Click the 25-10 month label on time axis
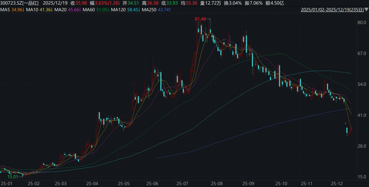The height and width of the screenshot is (187, 369). tap(281, 183)
